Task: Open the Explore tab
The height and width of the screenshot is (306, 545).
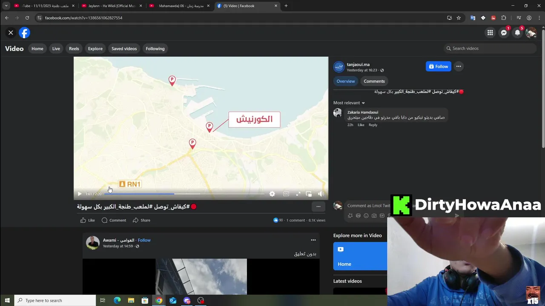Action: point(95,48)
